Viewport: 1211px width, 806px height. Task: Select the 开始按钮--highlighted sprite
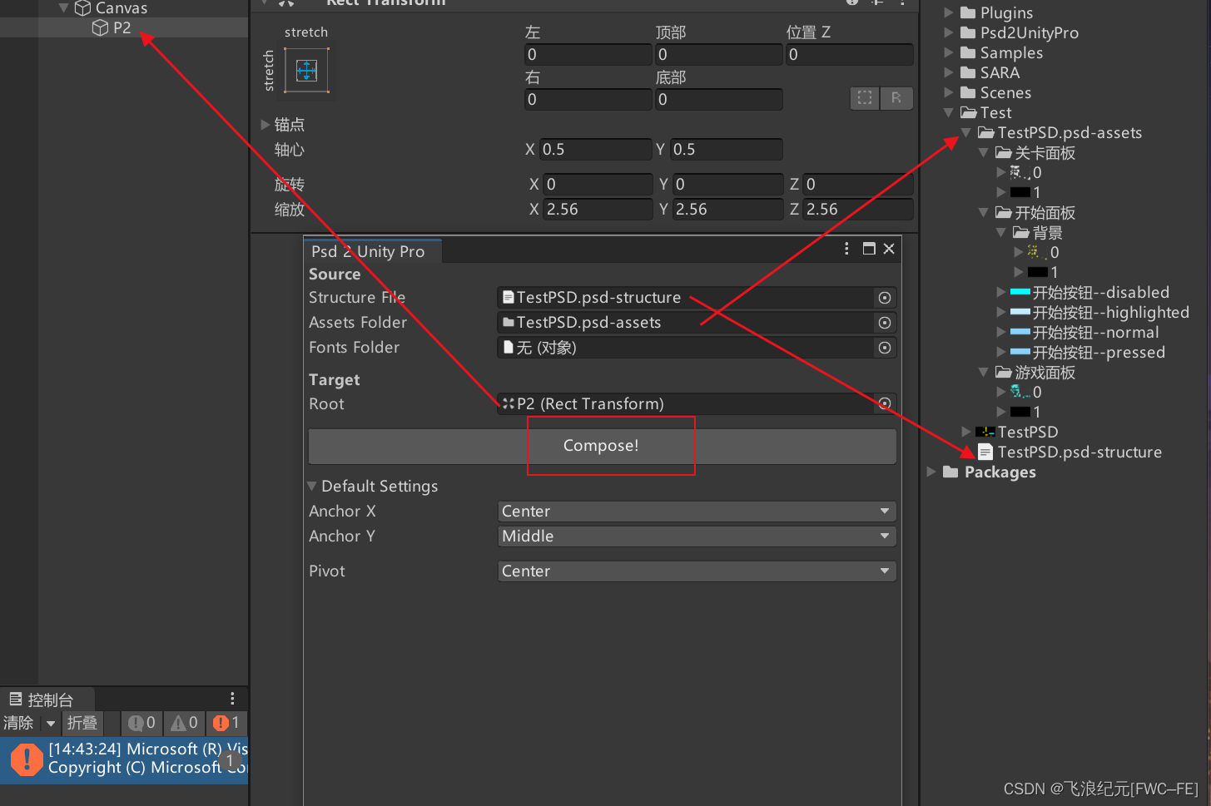(x=1110, y=313)
